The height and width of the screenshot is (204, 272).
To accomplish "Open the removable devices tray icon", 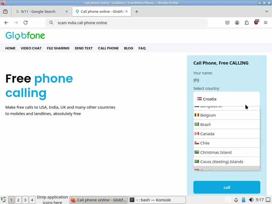I will (x=244, y=200).
